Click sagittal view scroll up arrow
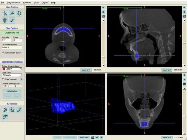 tap(184, 21)
